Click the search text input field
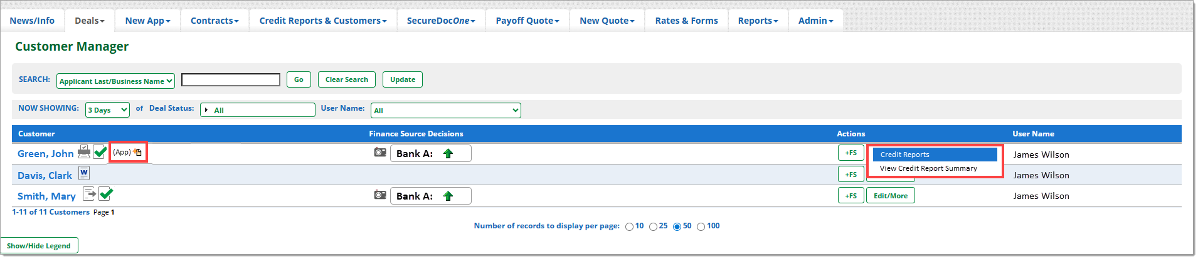1198x259 pixels. pyautogui.click(x=231, y=80)
